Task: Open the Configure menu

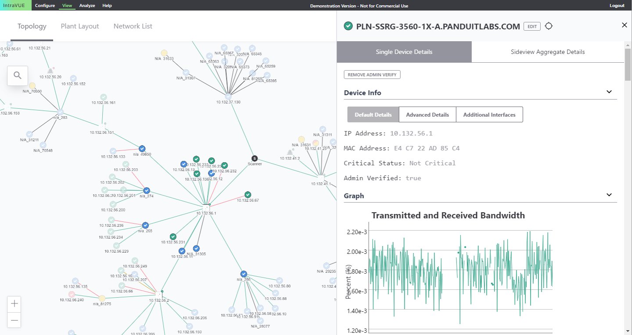Action: pos(45,6)
